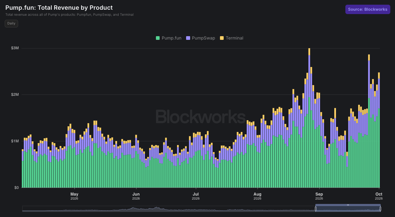Click the Jul 2026 x-axis label
The height and width of the screenshot is (217, 395).
coord(196,196)
